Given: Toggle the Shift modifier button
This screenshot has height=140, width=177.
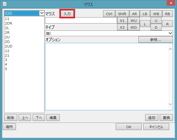Looking at the screenshot, I should pyautogui.click(x=122, y=14).
